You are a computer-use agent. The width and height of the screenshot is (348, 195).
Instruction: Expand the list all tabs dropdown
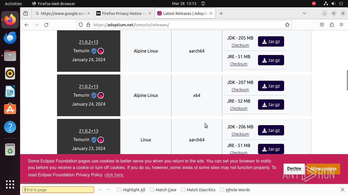tap(304, 13)
